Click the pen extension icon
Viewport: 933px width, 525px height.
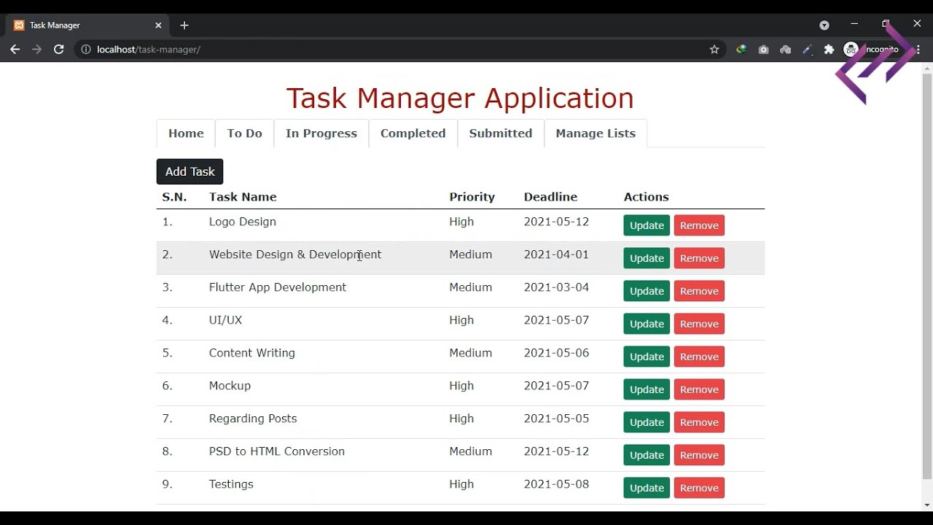coord(807,50)
